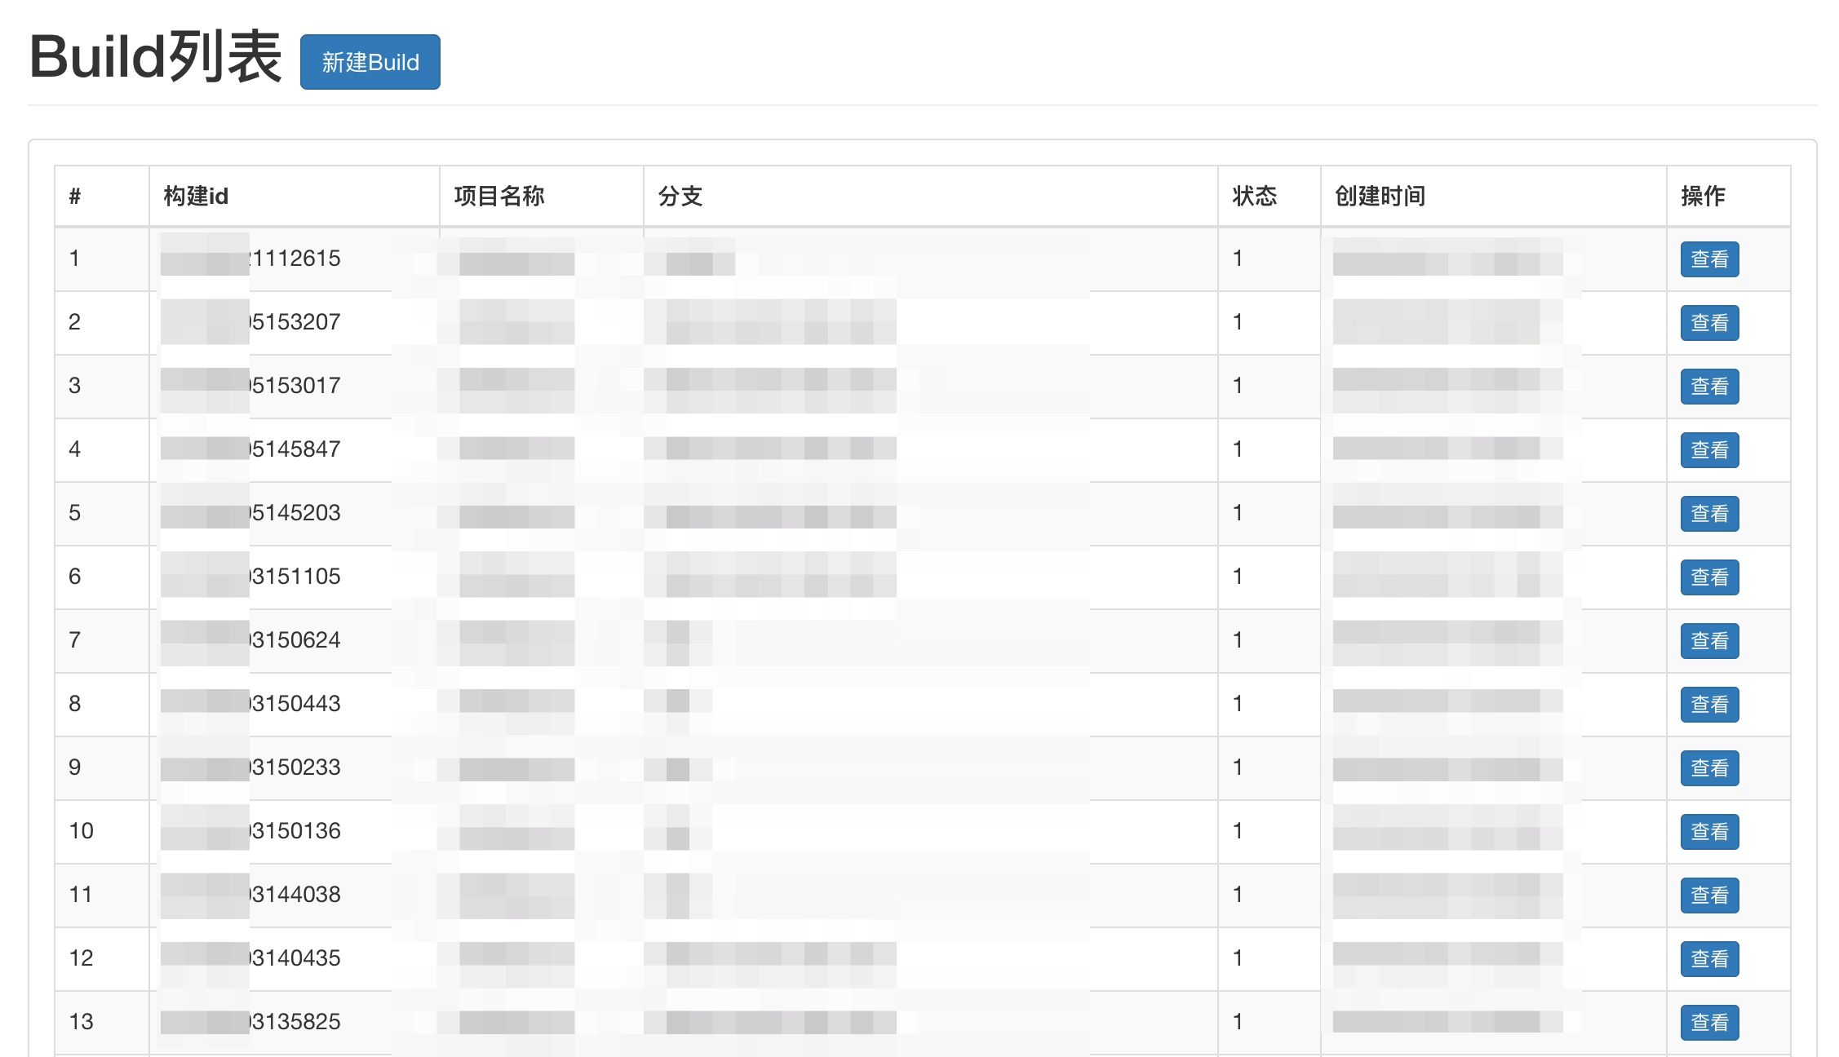Click the 构建id column header

tap(196, 197)
